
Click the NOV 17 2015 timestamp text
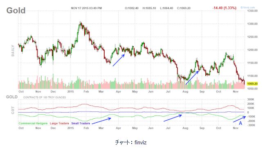(x=86, y=8)
